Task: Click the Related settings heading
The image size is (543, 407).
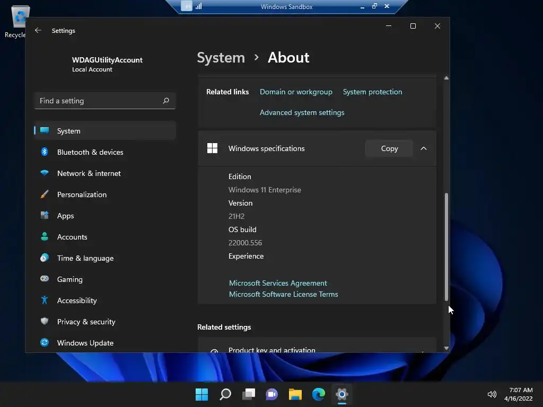Action: 224,327
